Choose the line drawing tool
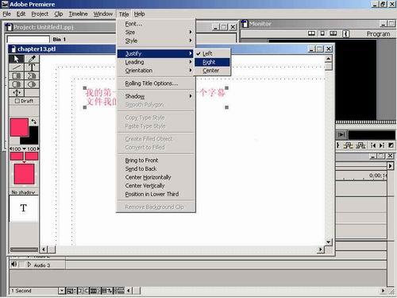The width and height of the screenshot is (397, 298). pyautogui.click(x=17, y=68)
